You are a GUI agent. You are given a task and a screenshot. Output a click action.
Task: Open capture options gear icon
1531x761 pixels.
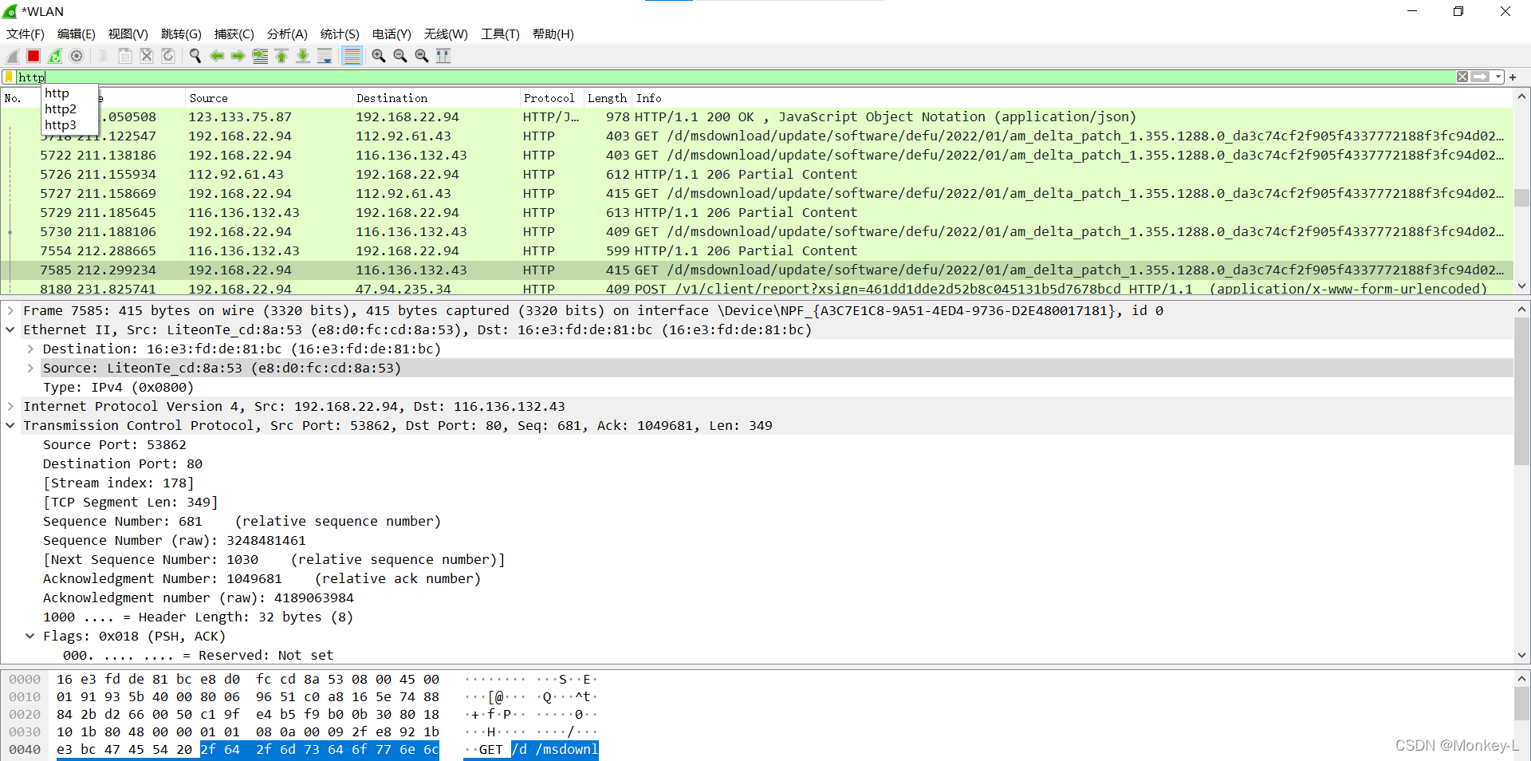point(77,56)
